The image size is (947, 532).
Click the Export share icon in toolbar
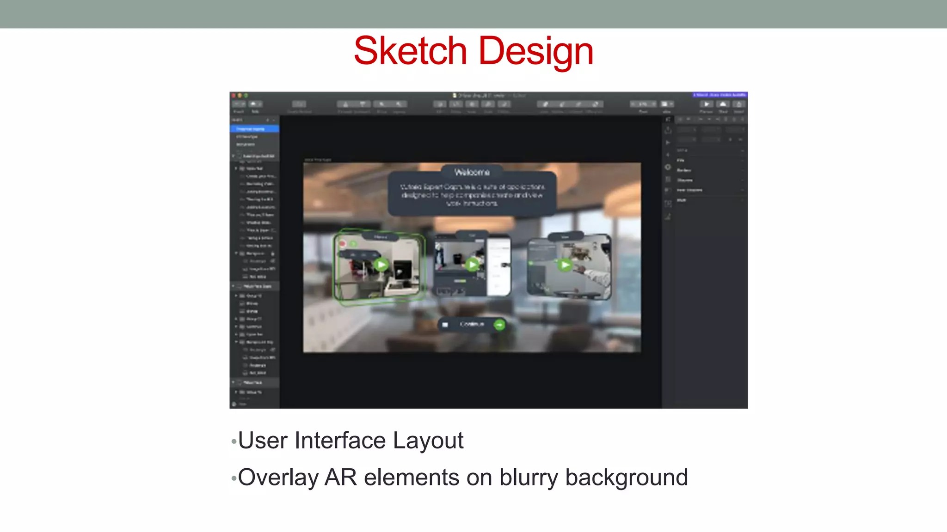click(x=739, y=104)
